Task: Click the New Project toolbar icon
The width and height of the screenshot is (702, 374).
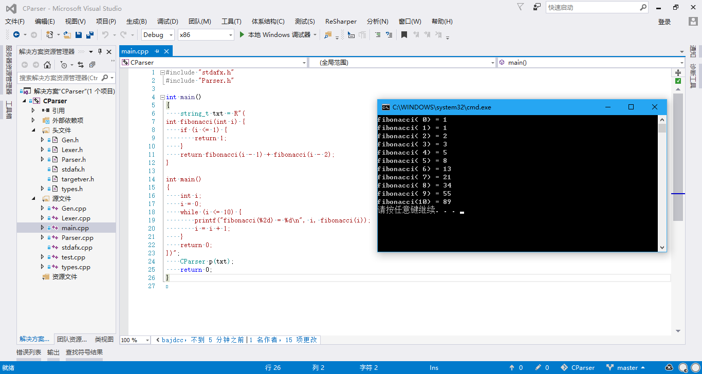Action: tap(49, 34)
